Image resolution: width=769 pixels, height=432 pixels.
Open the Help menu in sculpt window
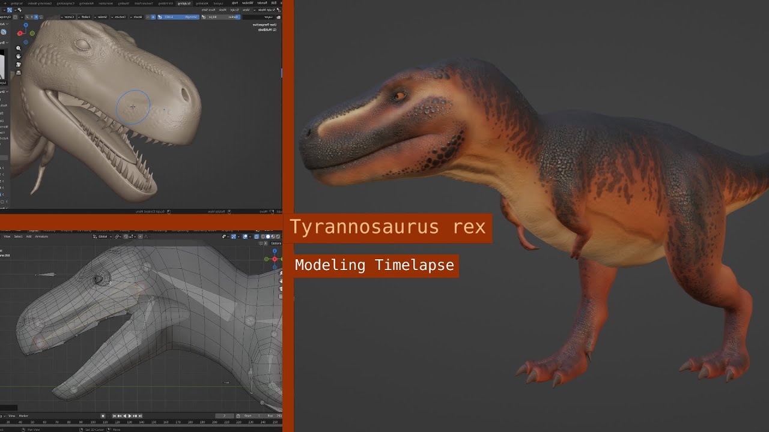click(235, 4)
